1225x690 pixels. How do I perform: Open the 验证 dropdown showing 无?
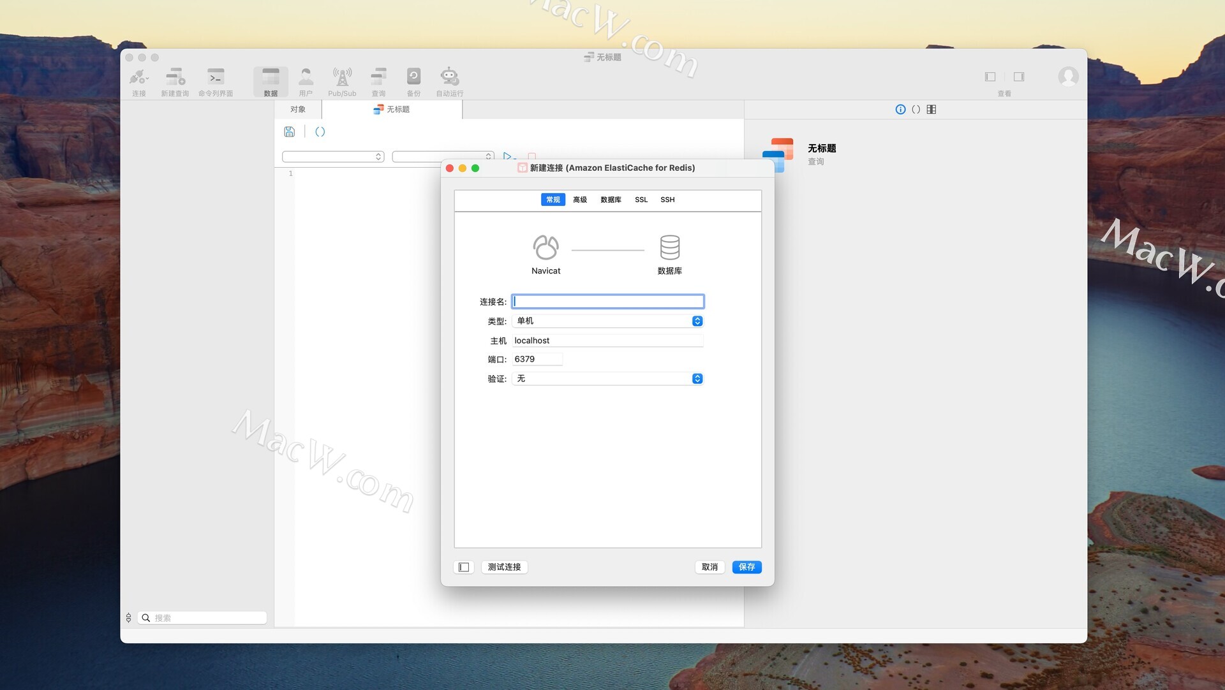click(607, 379)
